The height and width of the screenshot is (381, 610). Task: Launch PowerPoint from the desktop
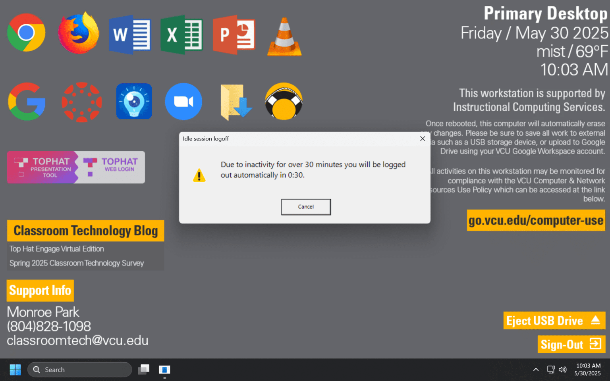[x=234, y=35]
